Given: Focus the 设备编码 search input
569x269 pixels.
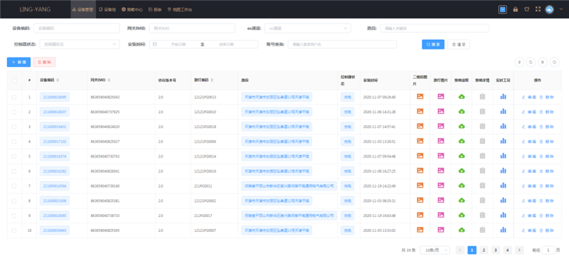Looking at the screenshot, I should pyautogui.click(x=77, y=28).
